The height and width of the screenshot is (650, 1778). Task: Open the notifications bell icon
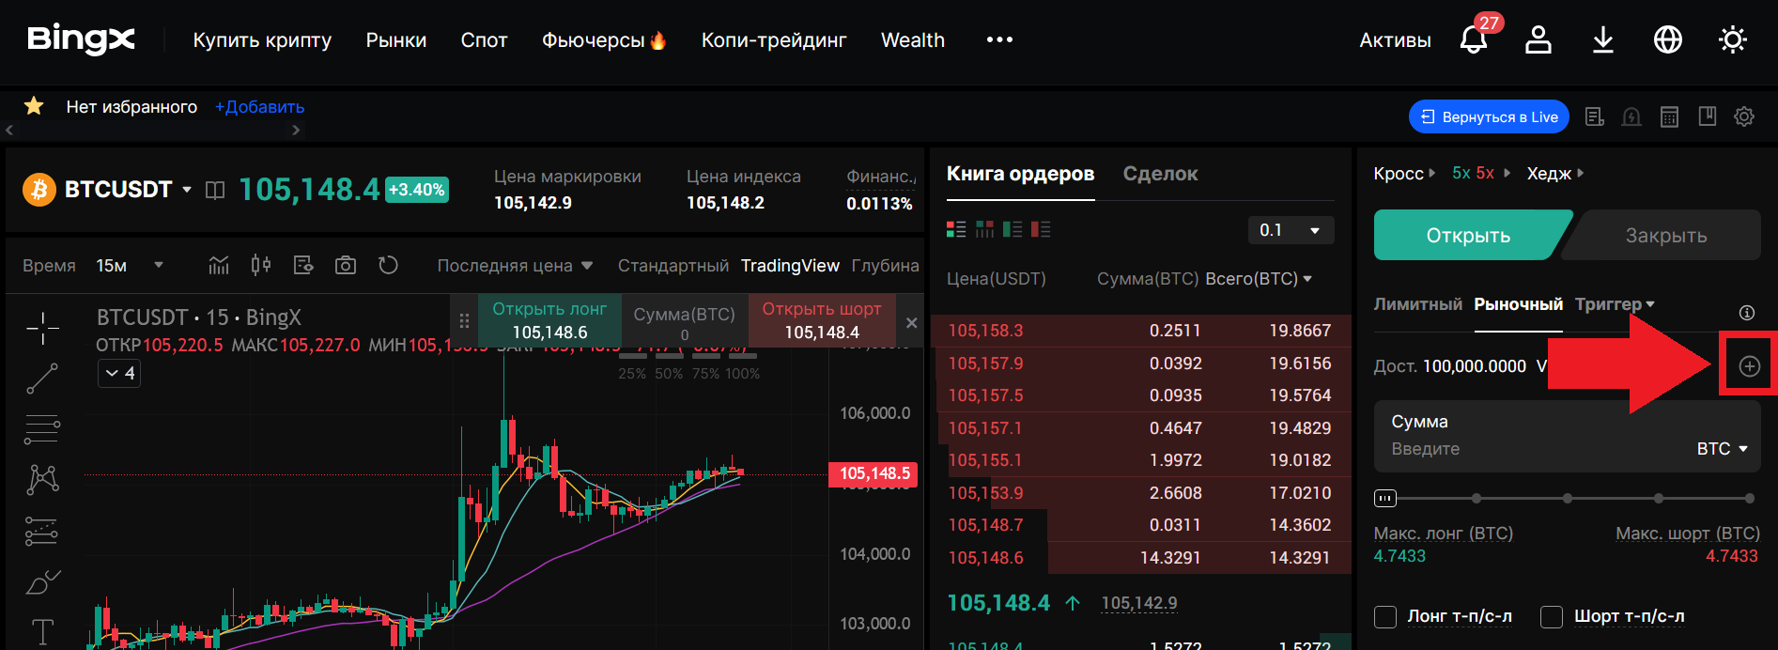pyautogui.click(x=1473, y=39)
